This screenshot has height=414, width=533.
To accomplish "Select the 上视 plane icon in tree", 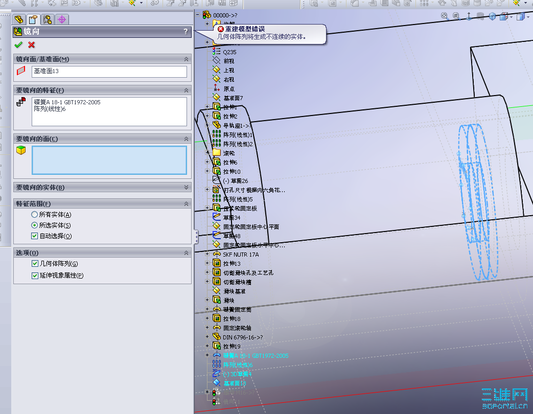I will coord(217,70).
